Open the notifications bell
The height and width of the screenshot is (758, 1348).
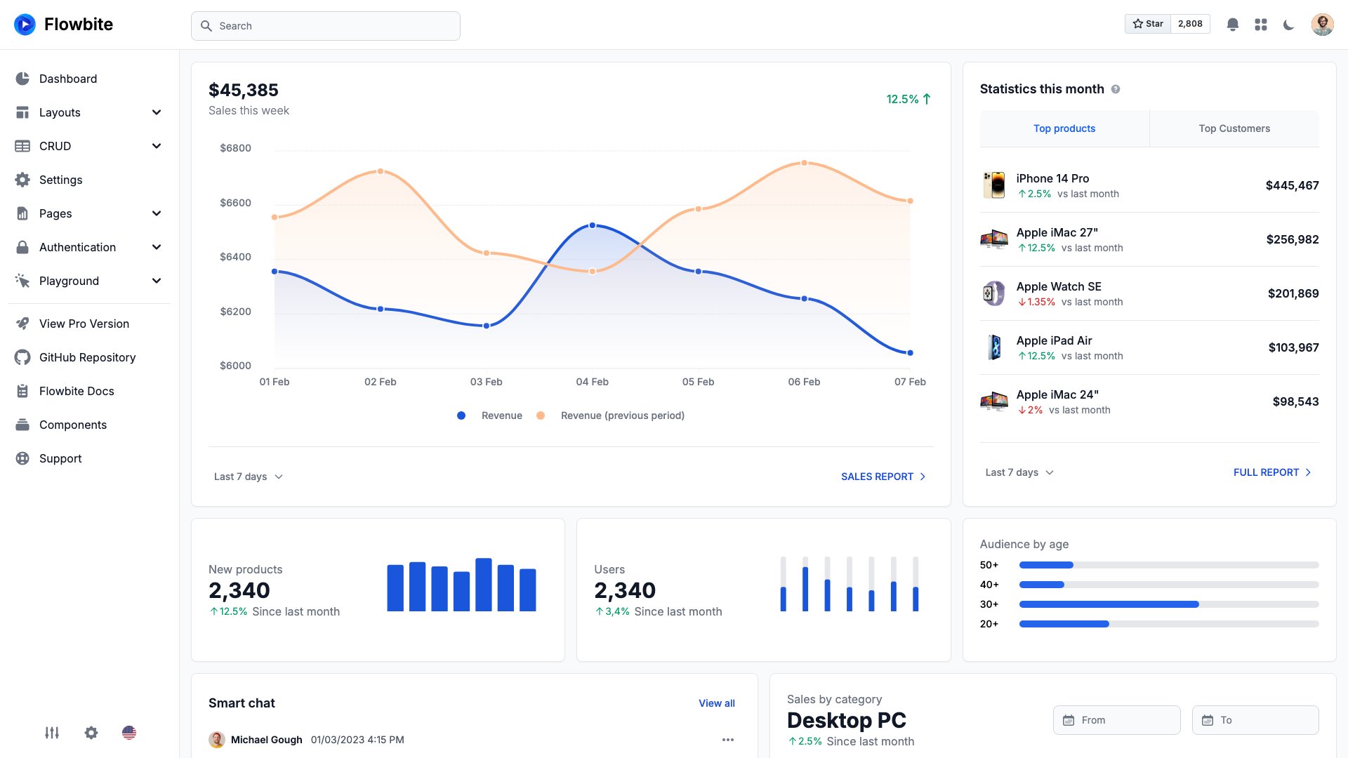click(x=1232, y=24)
